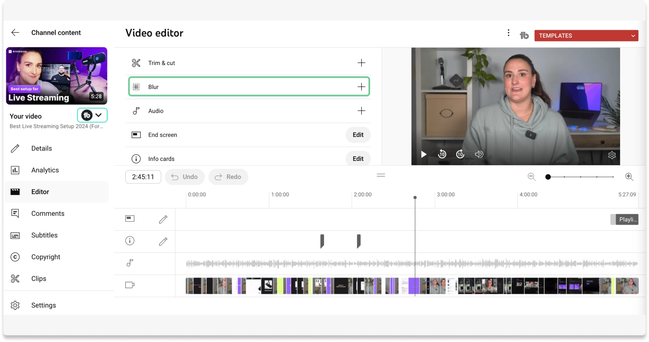
Task: Edit end screen track with pencil
Action: click(x=163, y=219)
